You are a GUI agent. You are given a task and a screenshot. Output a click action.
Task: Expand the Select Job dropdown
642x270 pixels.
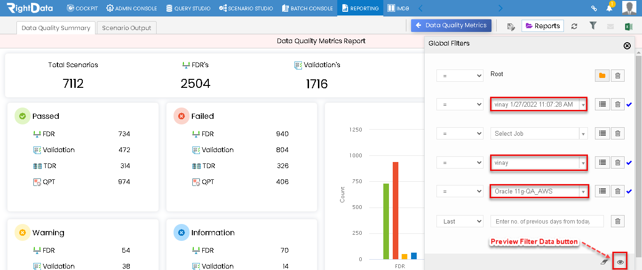coord(539,133)
